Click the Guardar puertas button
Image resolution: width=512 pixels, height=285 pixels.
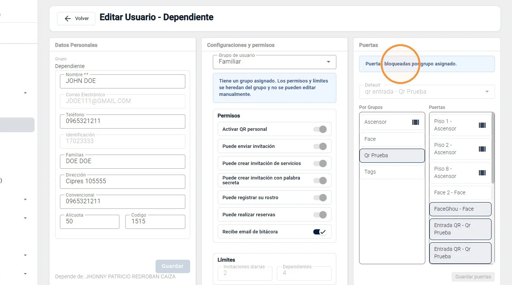473,276
